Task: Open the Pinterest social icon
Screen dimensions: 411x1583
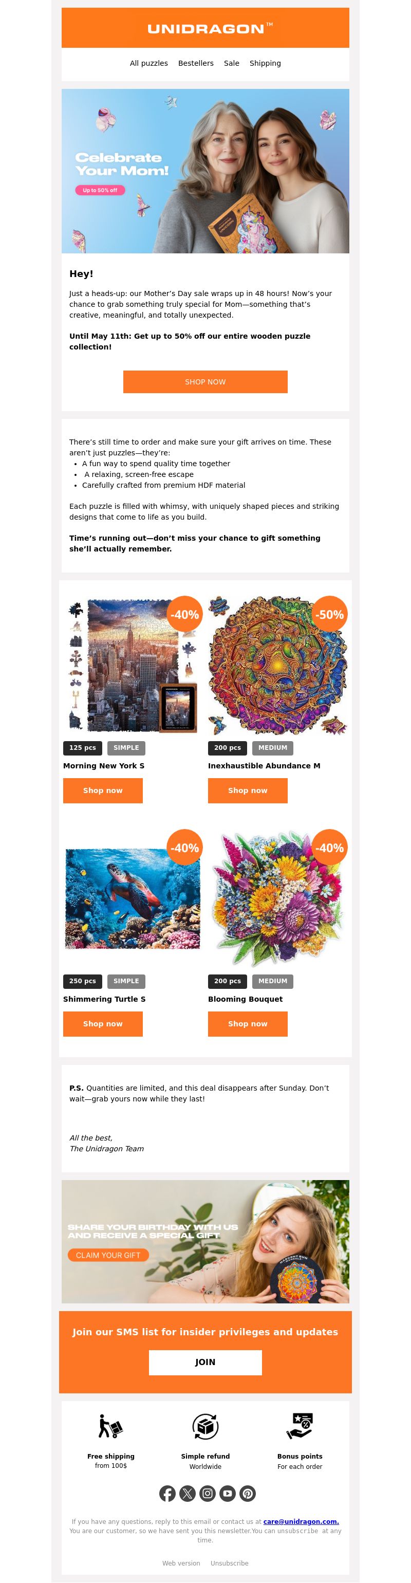Action: click(x=248, y=1493)
